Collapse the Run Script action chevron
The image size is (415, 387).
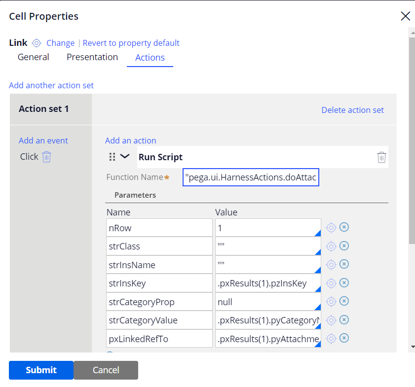[125, 156]
